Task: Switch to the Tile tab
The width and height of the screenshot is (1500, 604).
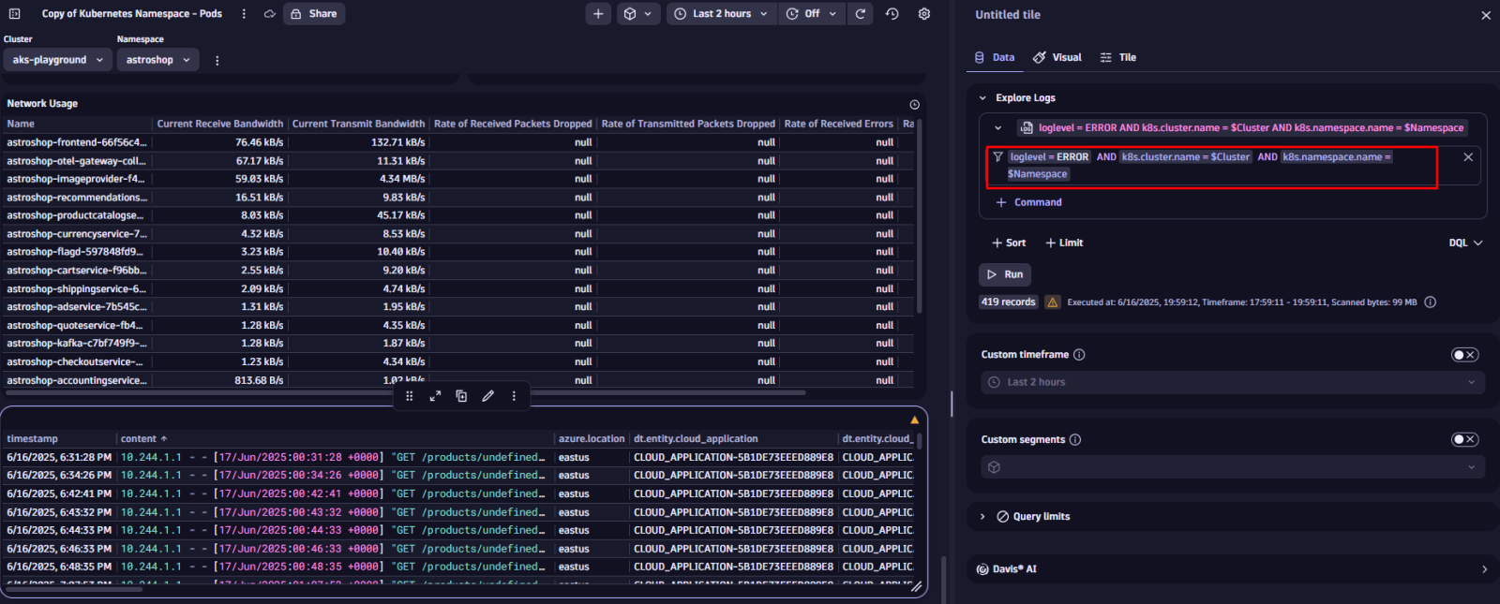Action: (1118, 57)
